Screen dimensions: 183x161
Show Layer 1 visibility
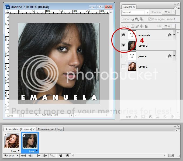pos(124,66)
